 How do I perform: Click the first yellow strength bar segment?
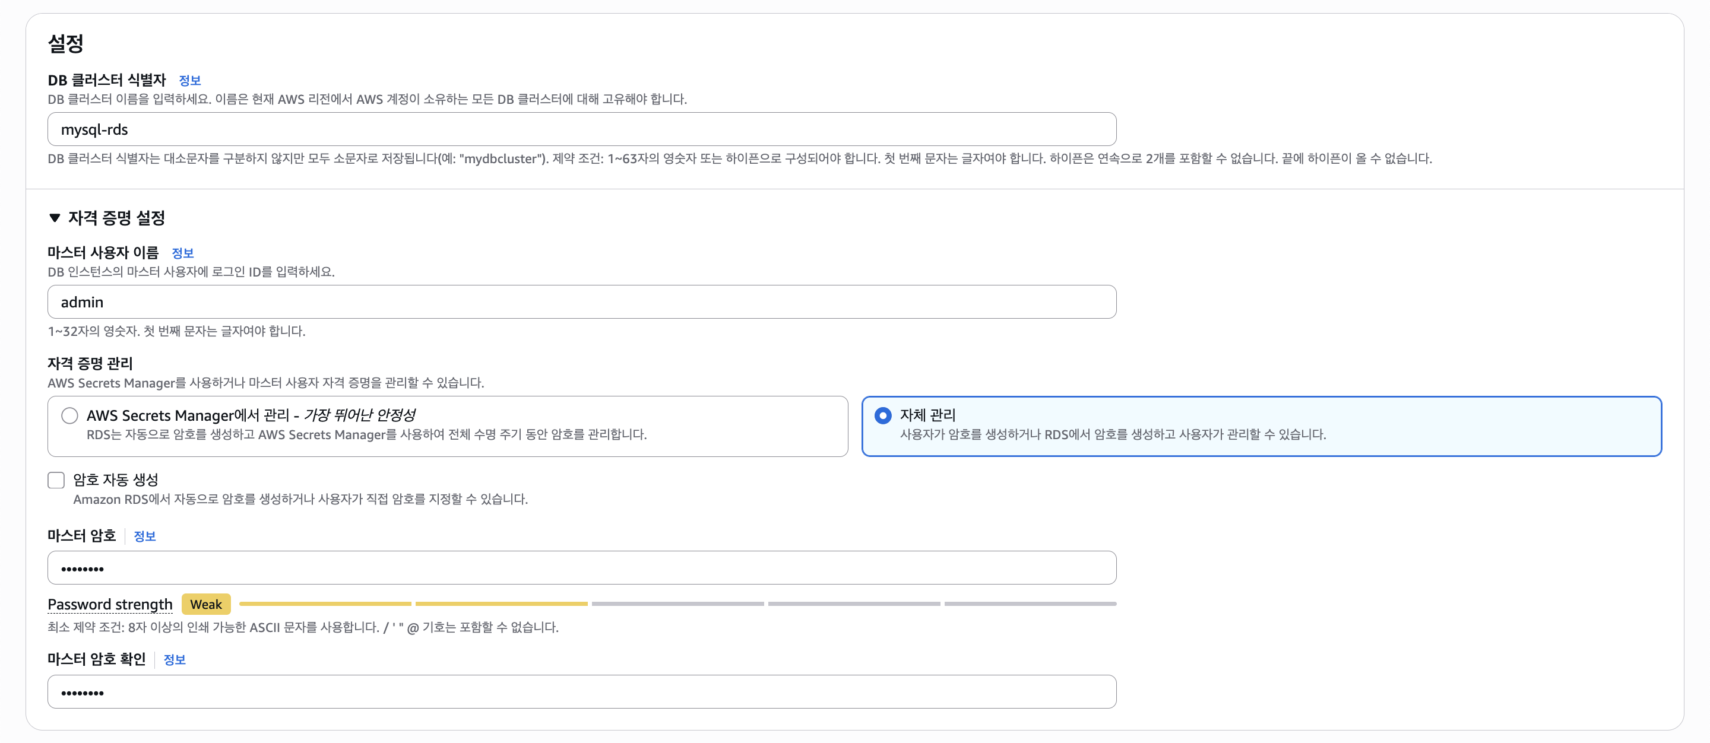pyautogui.click(x=325, y=604)
